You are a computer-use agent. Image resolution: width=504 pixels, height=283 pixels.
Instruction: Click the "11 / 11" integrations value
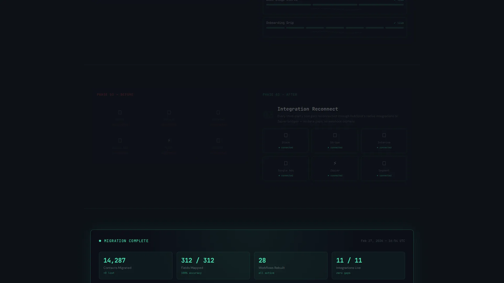point(349,260)
